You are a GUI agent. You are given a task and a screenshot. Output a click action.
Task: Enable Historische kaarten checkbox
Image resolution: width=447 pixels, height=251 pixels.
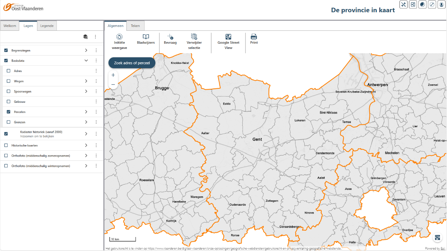coord(6,145)
